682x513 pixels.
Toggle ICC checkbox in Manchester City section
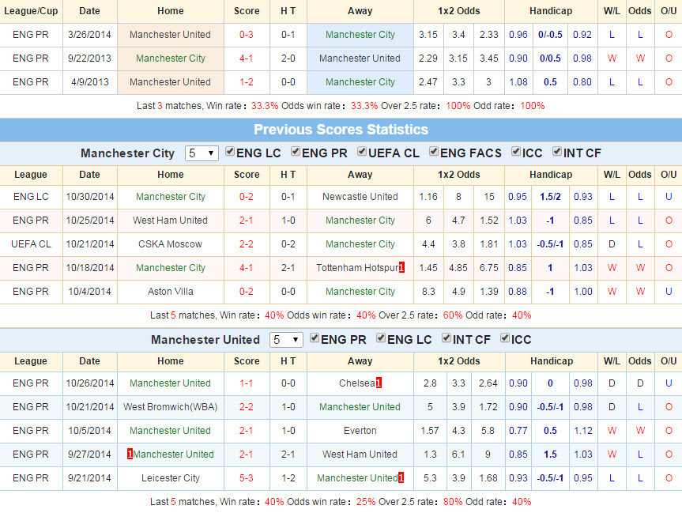point(516,152)
